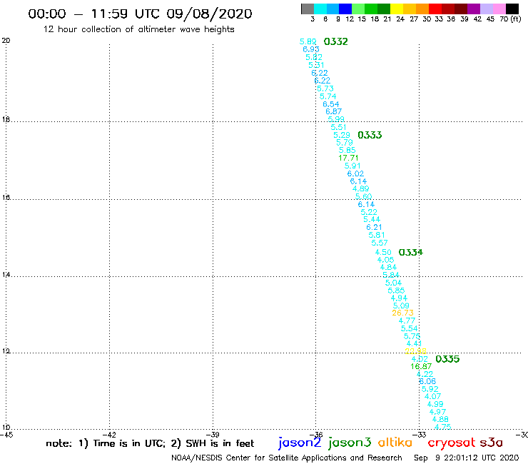Click the yellow swatch above the 24 ft label
The width and height of the screenshot is (528, 464).
point(396,9)
